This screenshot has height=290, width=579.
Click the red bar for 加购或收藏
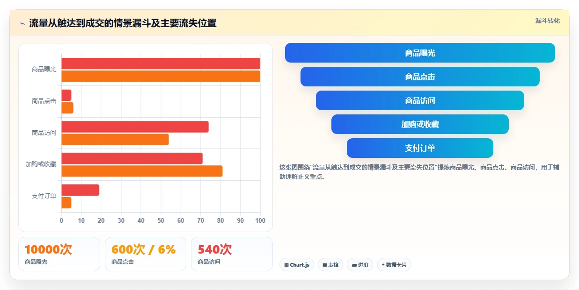[x=132, y=158]
